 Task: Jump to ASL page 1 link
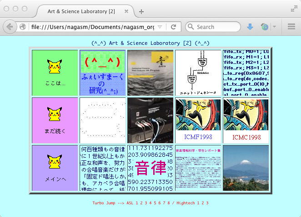point(137,203)
